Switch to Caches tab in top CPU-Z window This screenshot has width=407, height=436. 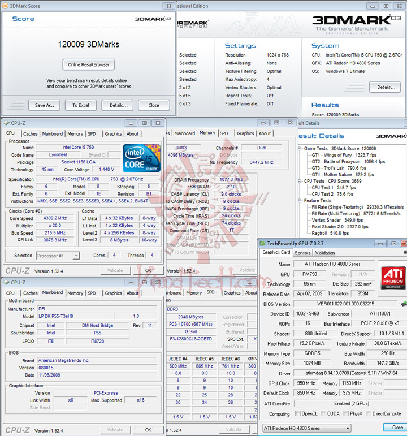tap(31, 134)
